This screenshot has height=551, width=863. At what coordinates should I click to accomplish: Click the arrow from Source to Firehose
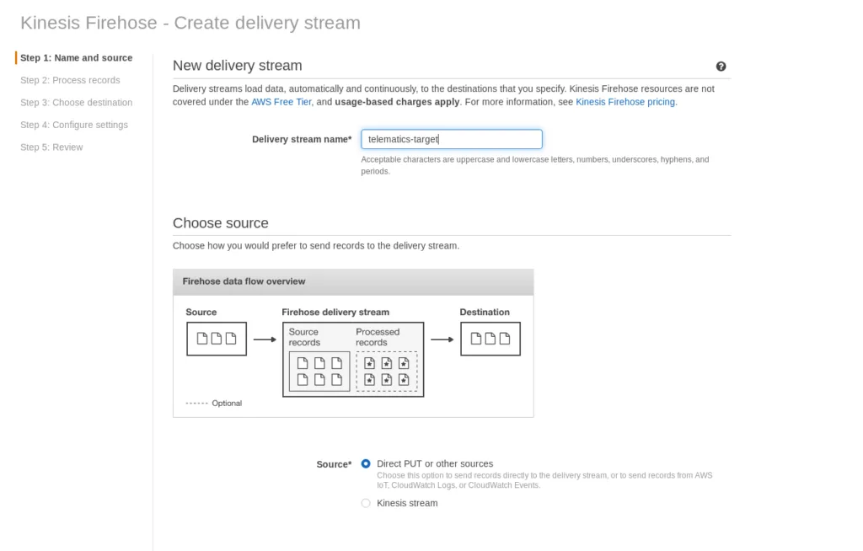[265, 340]
